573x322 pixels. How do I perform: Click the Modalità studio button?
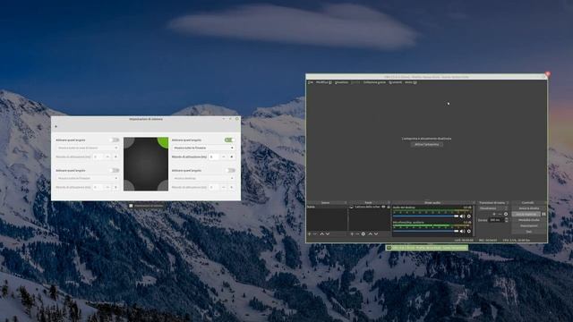coord(529,220)
